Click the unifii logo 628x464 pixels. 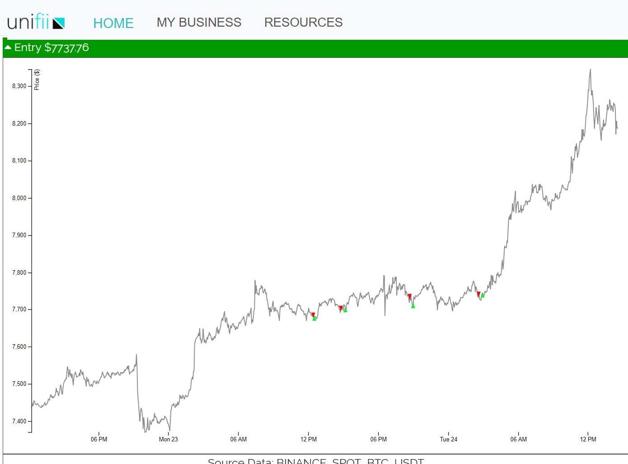pyautogui.click(x=36, y=22)
